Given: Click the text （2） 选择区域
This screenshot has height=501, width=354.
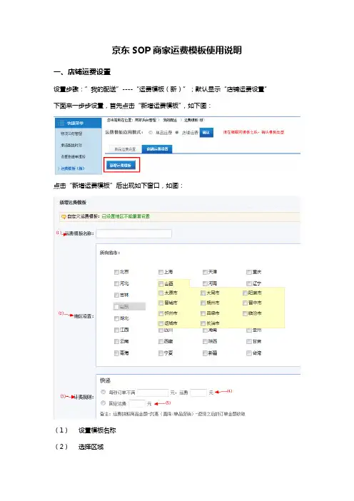Looking at the screenshot, I should (79, 447).
